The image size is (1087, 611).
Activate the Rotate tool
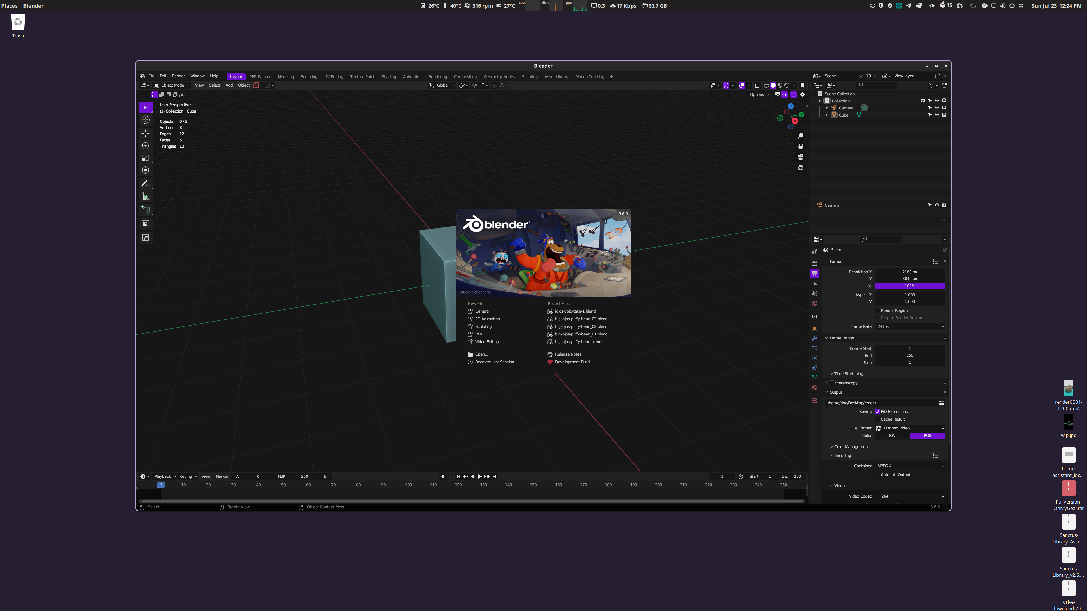click(145, 146)
